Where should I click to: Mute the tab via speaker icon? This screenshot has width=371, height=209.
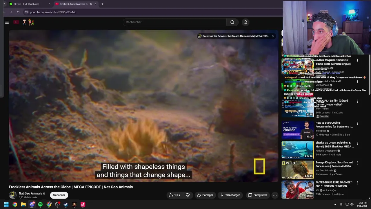click(91, 4)
